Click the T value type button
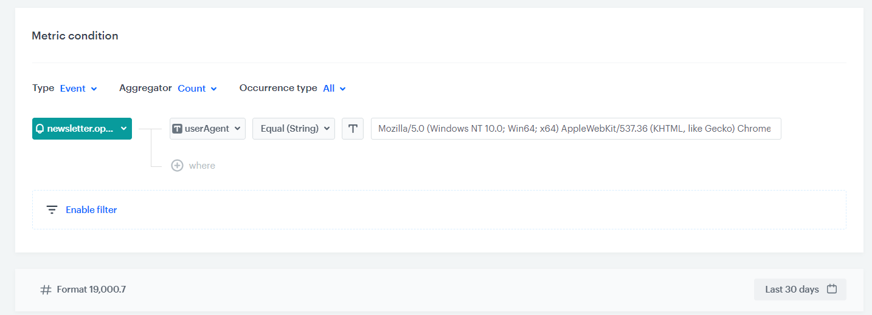The image size is (872, 315). click(353, 129)
